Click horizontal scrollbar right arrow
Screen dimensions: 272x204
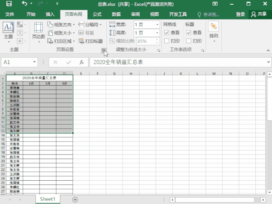coord(263,200)
